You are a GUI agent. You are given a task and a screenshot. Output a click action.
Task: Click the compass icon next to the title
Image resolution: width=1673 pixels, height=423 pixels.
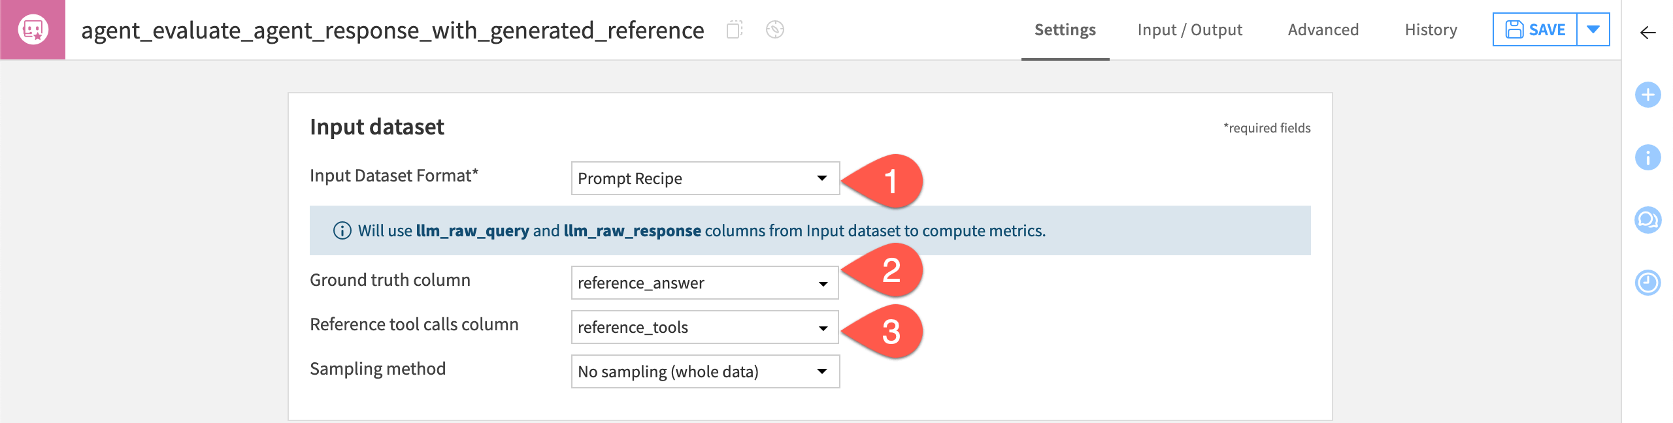(x=774, y=29)
